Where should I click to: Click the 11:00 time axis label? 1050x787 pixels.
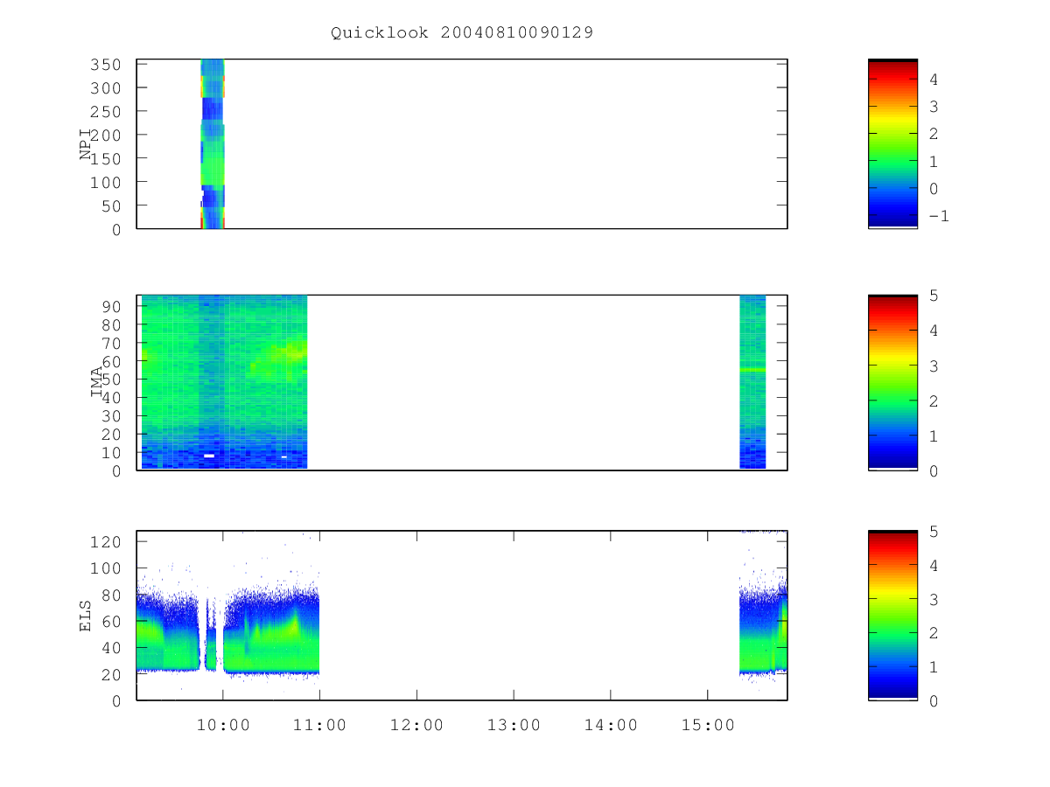coord(319,726)
